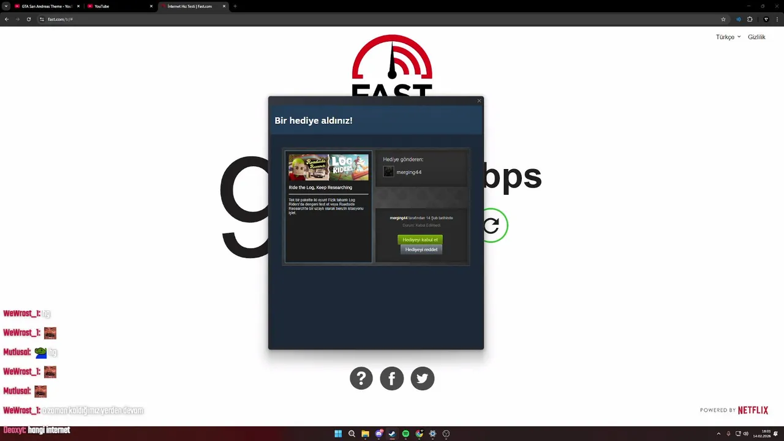The height and width of the screenshot is (441, 784).
Task: Open volume control tray icon
Action: pos(745,434)
